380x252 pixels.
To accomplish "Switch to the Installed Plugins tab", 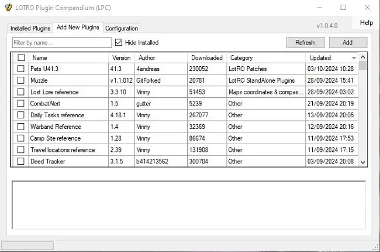I will click(x=30, y=28).
